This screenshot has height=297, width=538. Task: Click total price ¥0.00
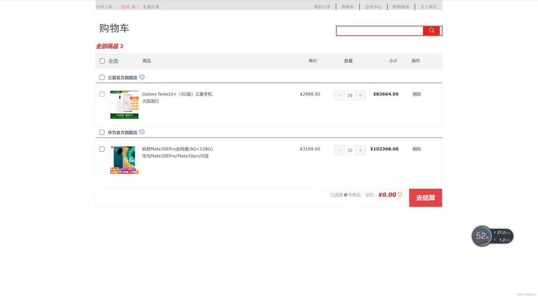coord(387,195)
